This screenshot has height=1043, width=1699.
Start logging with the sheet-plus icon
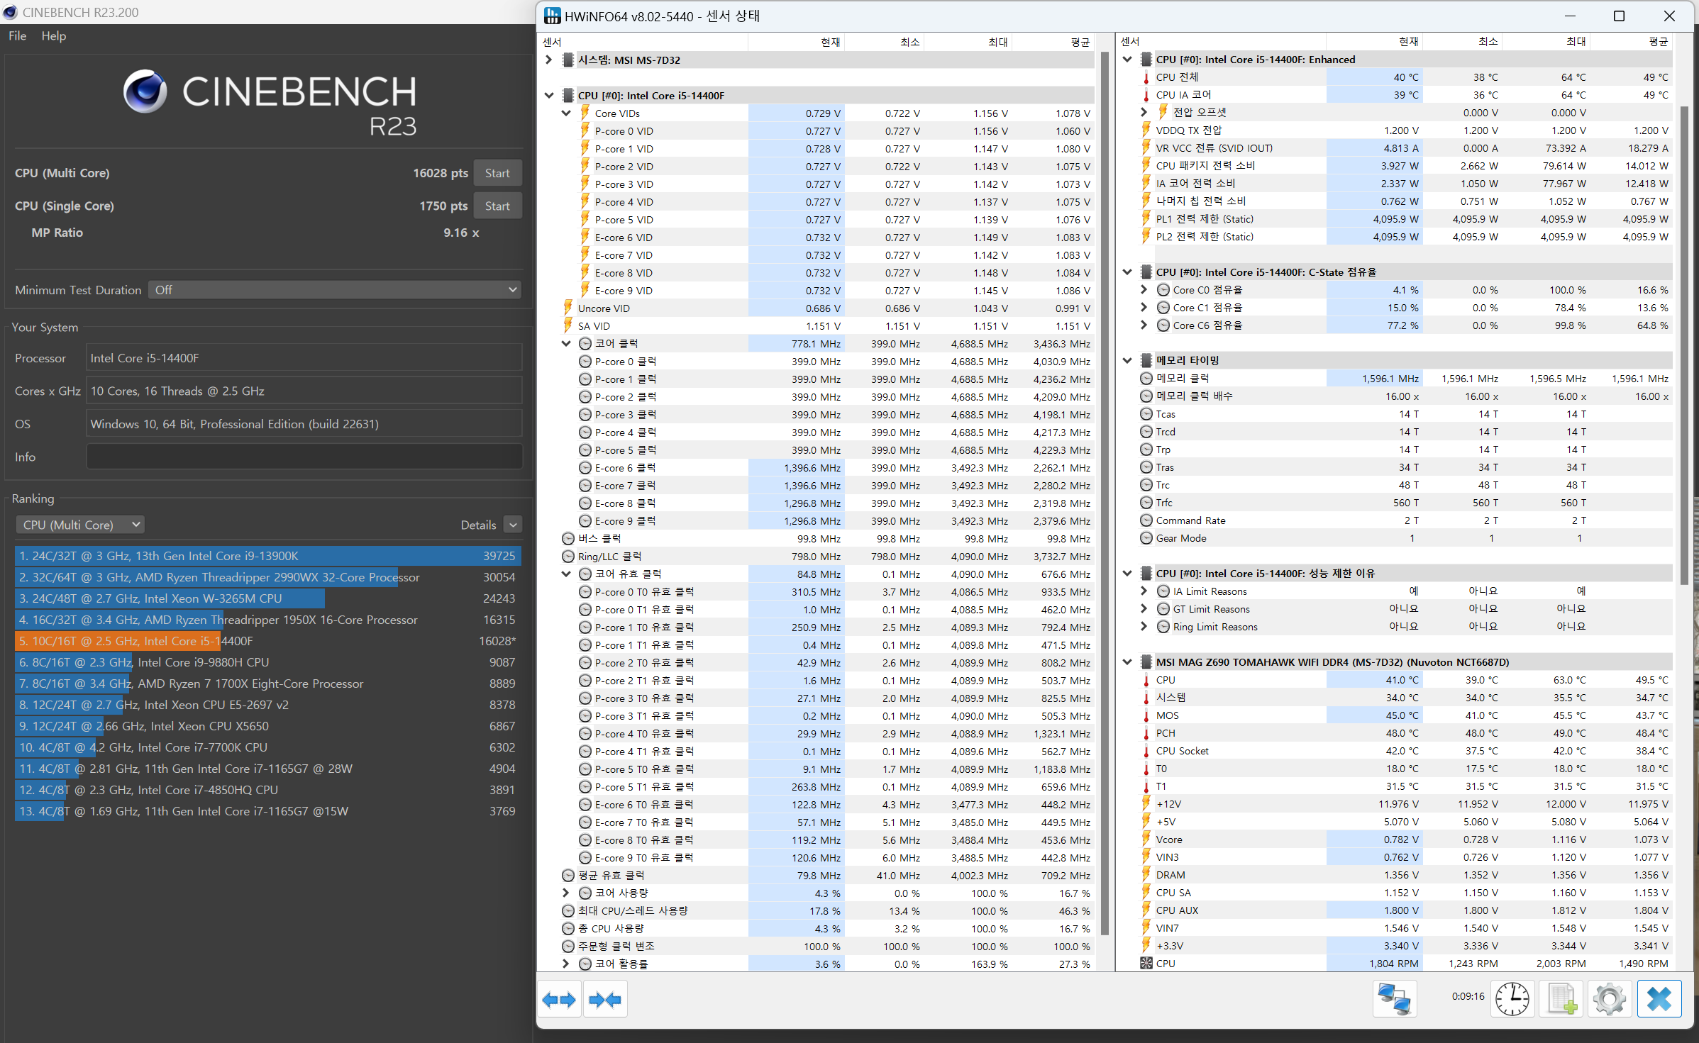(x=1561, y=998)
